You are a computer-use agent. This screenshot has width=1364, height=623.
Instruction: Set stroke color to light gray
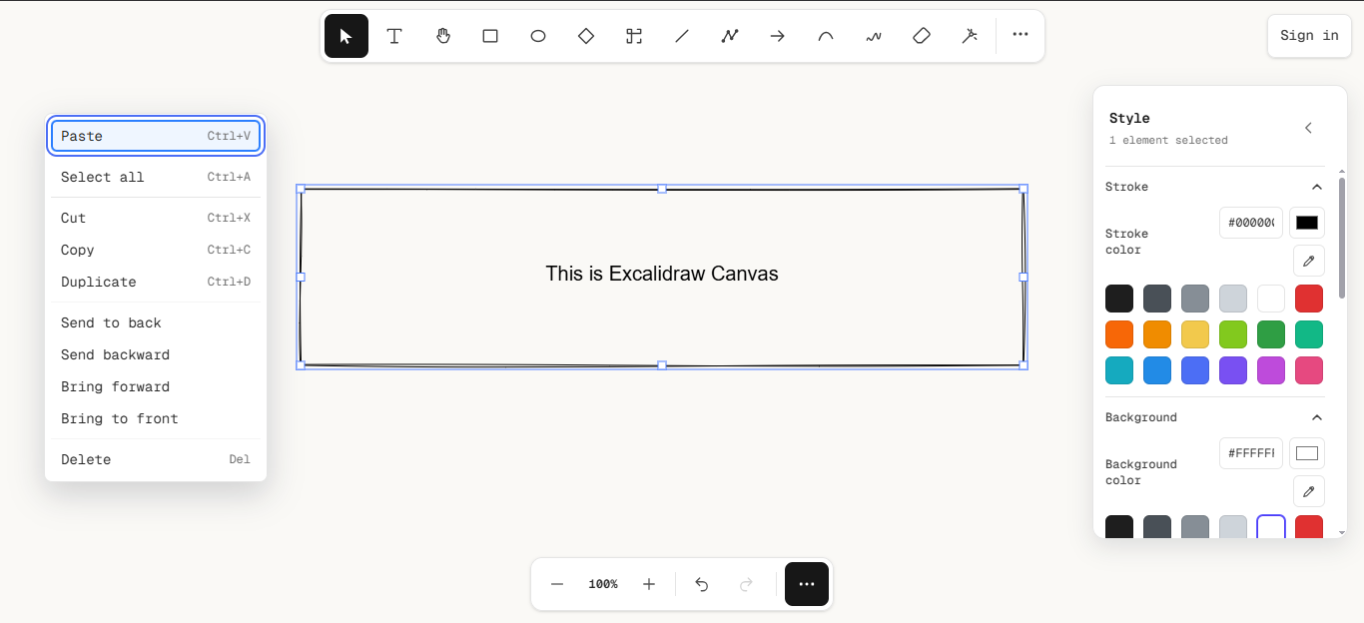[1233, 299]
